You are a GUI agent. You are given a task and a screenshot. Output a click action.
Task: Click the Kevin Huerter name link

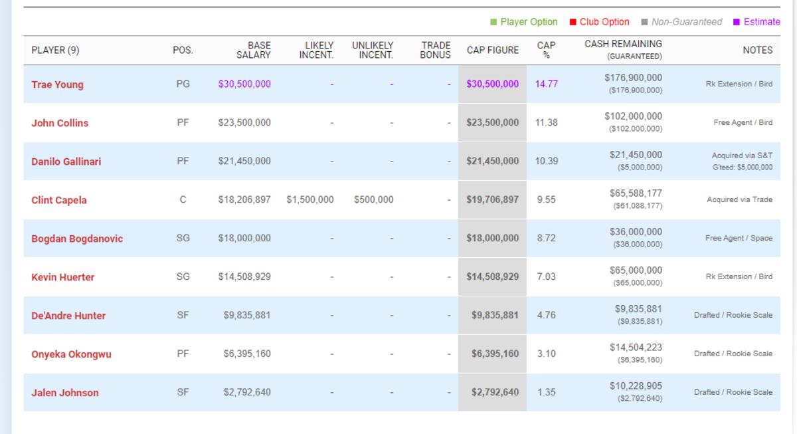click(x=62, y=277)
